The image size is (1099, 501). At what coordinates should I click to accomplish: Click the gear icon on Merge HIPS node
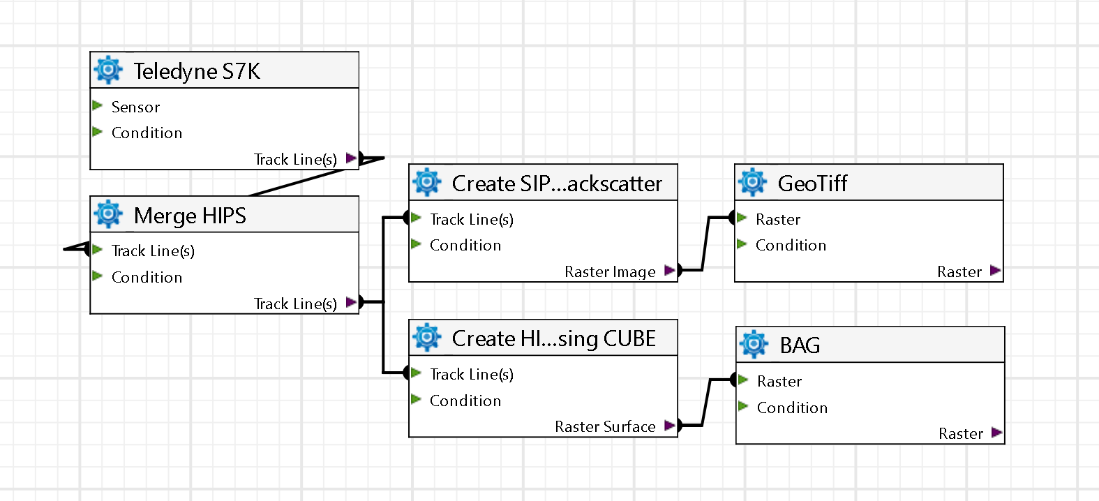tap(108, 214)
